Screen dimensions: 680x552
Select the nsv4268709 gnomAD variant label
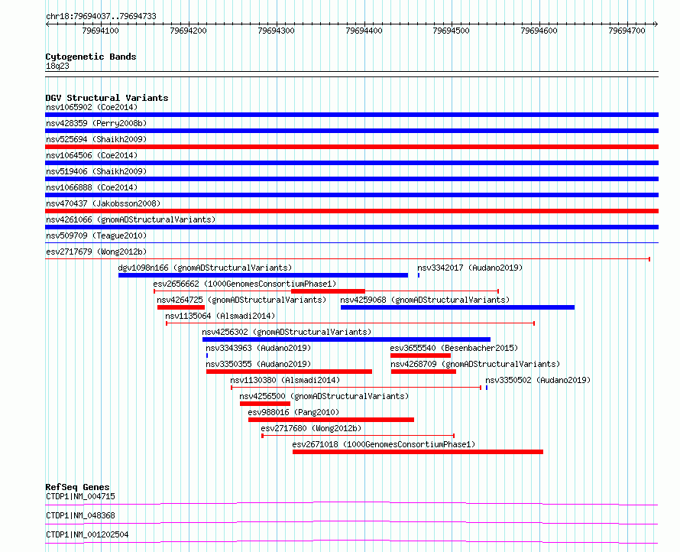(475, 364)
